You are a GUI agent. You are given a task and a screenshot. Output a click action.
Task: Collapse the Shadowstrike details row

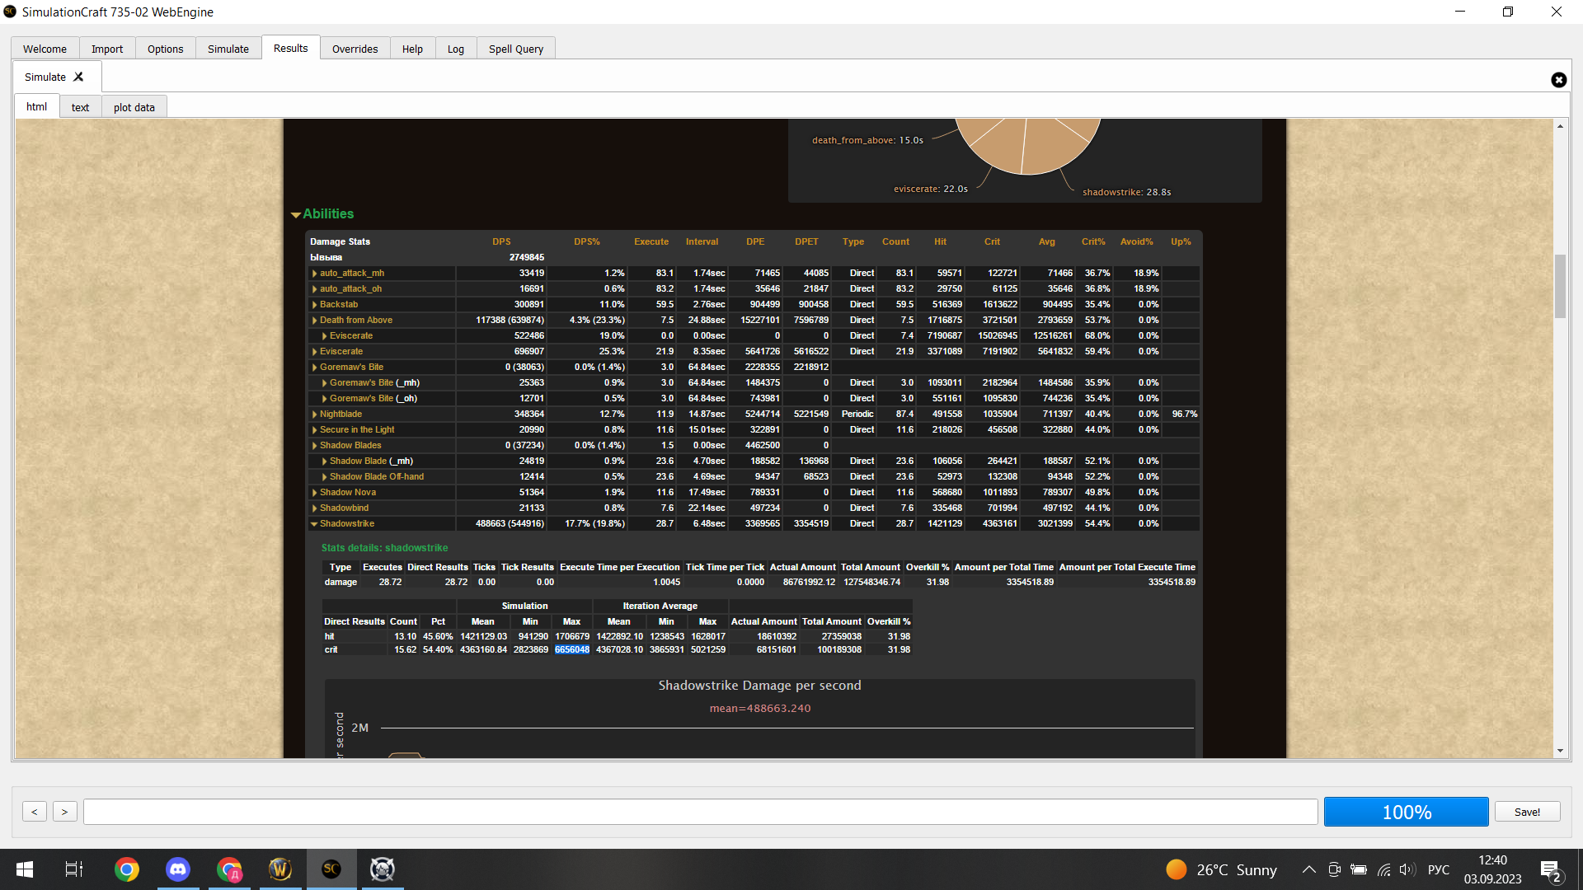[x=314, y=524]
